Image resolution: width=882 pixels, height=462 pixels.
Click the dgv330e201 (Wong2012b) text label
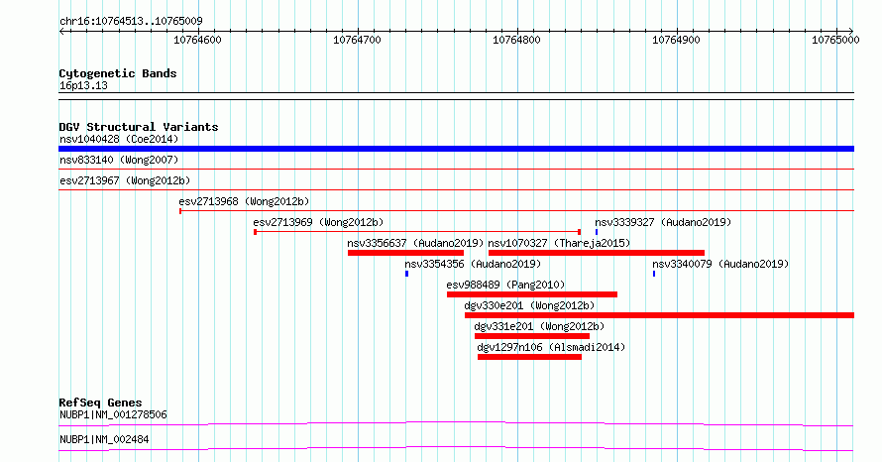(x=529, y=305)
